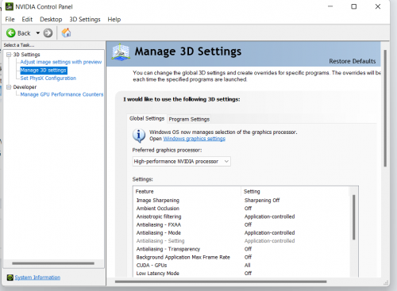Maximize the NVIDIA Control Panel window
This screenshot has width=397, height=291.
(354, 6)
